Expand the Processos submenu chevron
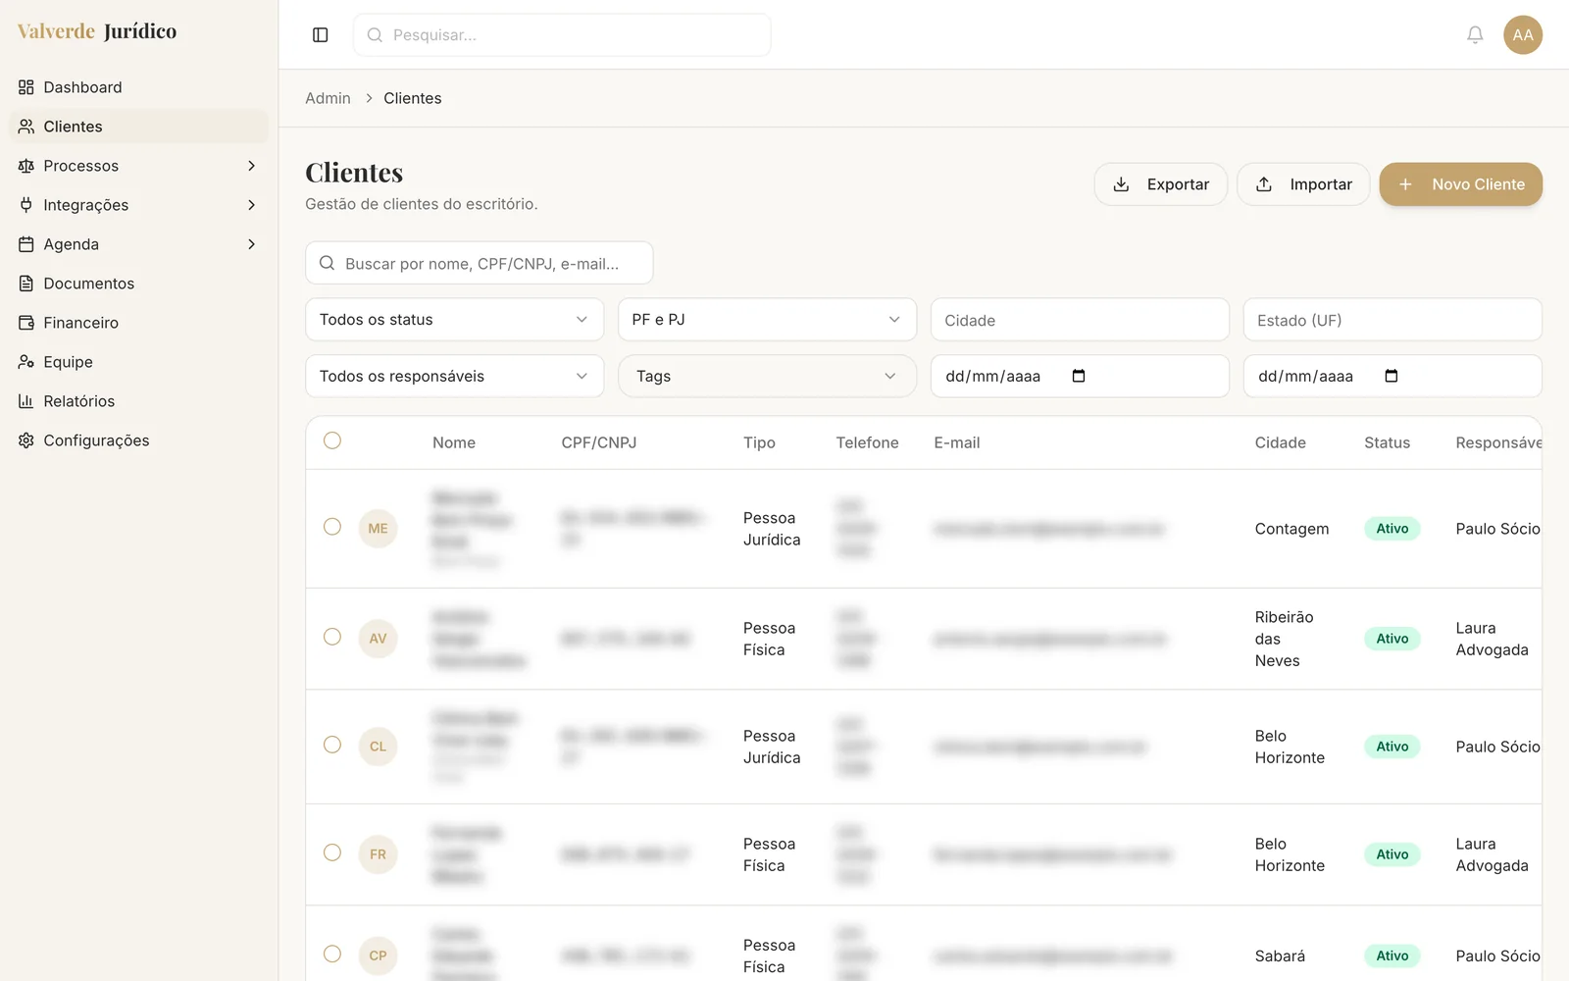 point(252,166)
